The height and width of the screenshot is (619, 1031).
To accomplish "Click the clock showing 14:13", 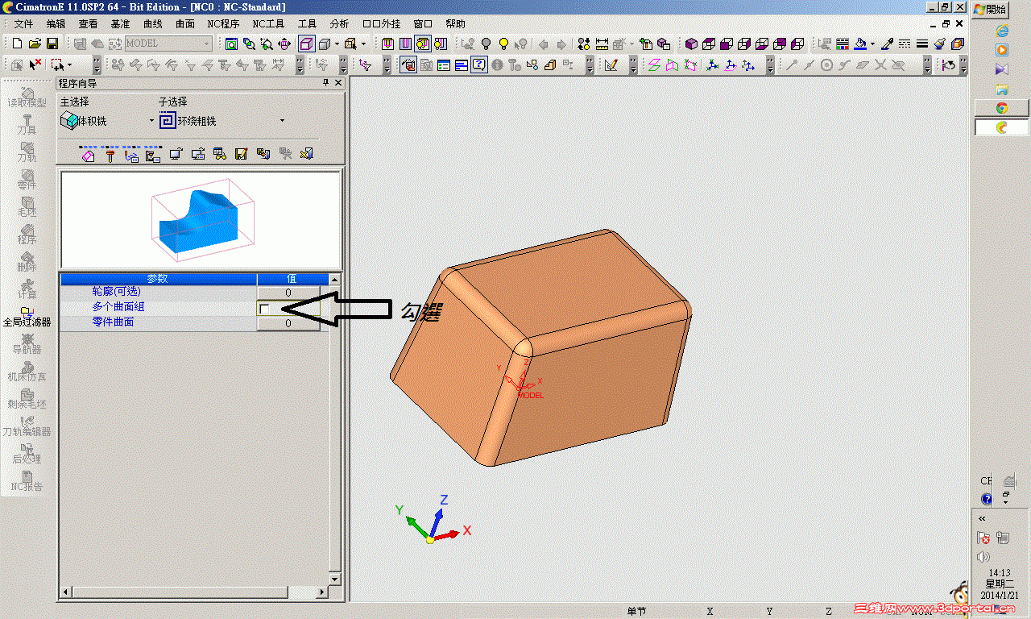I will pyautogui.click(x=1001, y=573).
